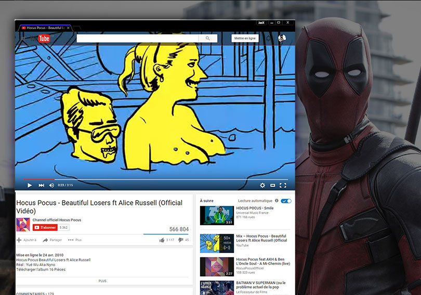Open the L'après séance video thumbnail
The image size is (421, 295).
pyautogui.click(x=217, y=288)
